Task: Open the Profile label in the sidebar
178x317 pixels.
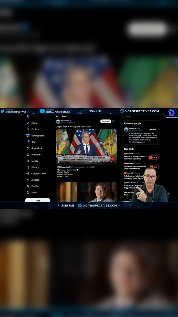Action: 35,186
